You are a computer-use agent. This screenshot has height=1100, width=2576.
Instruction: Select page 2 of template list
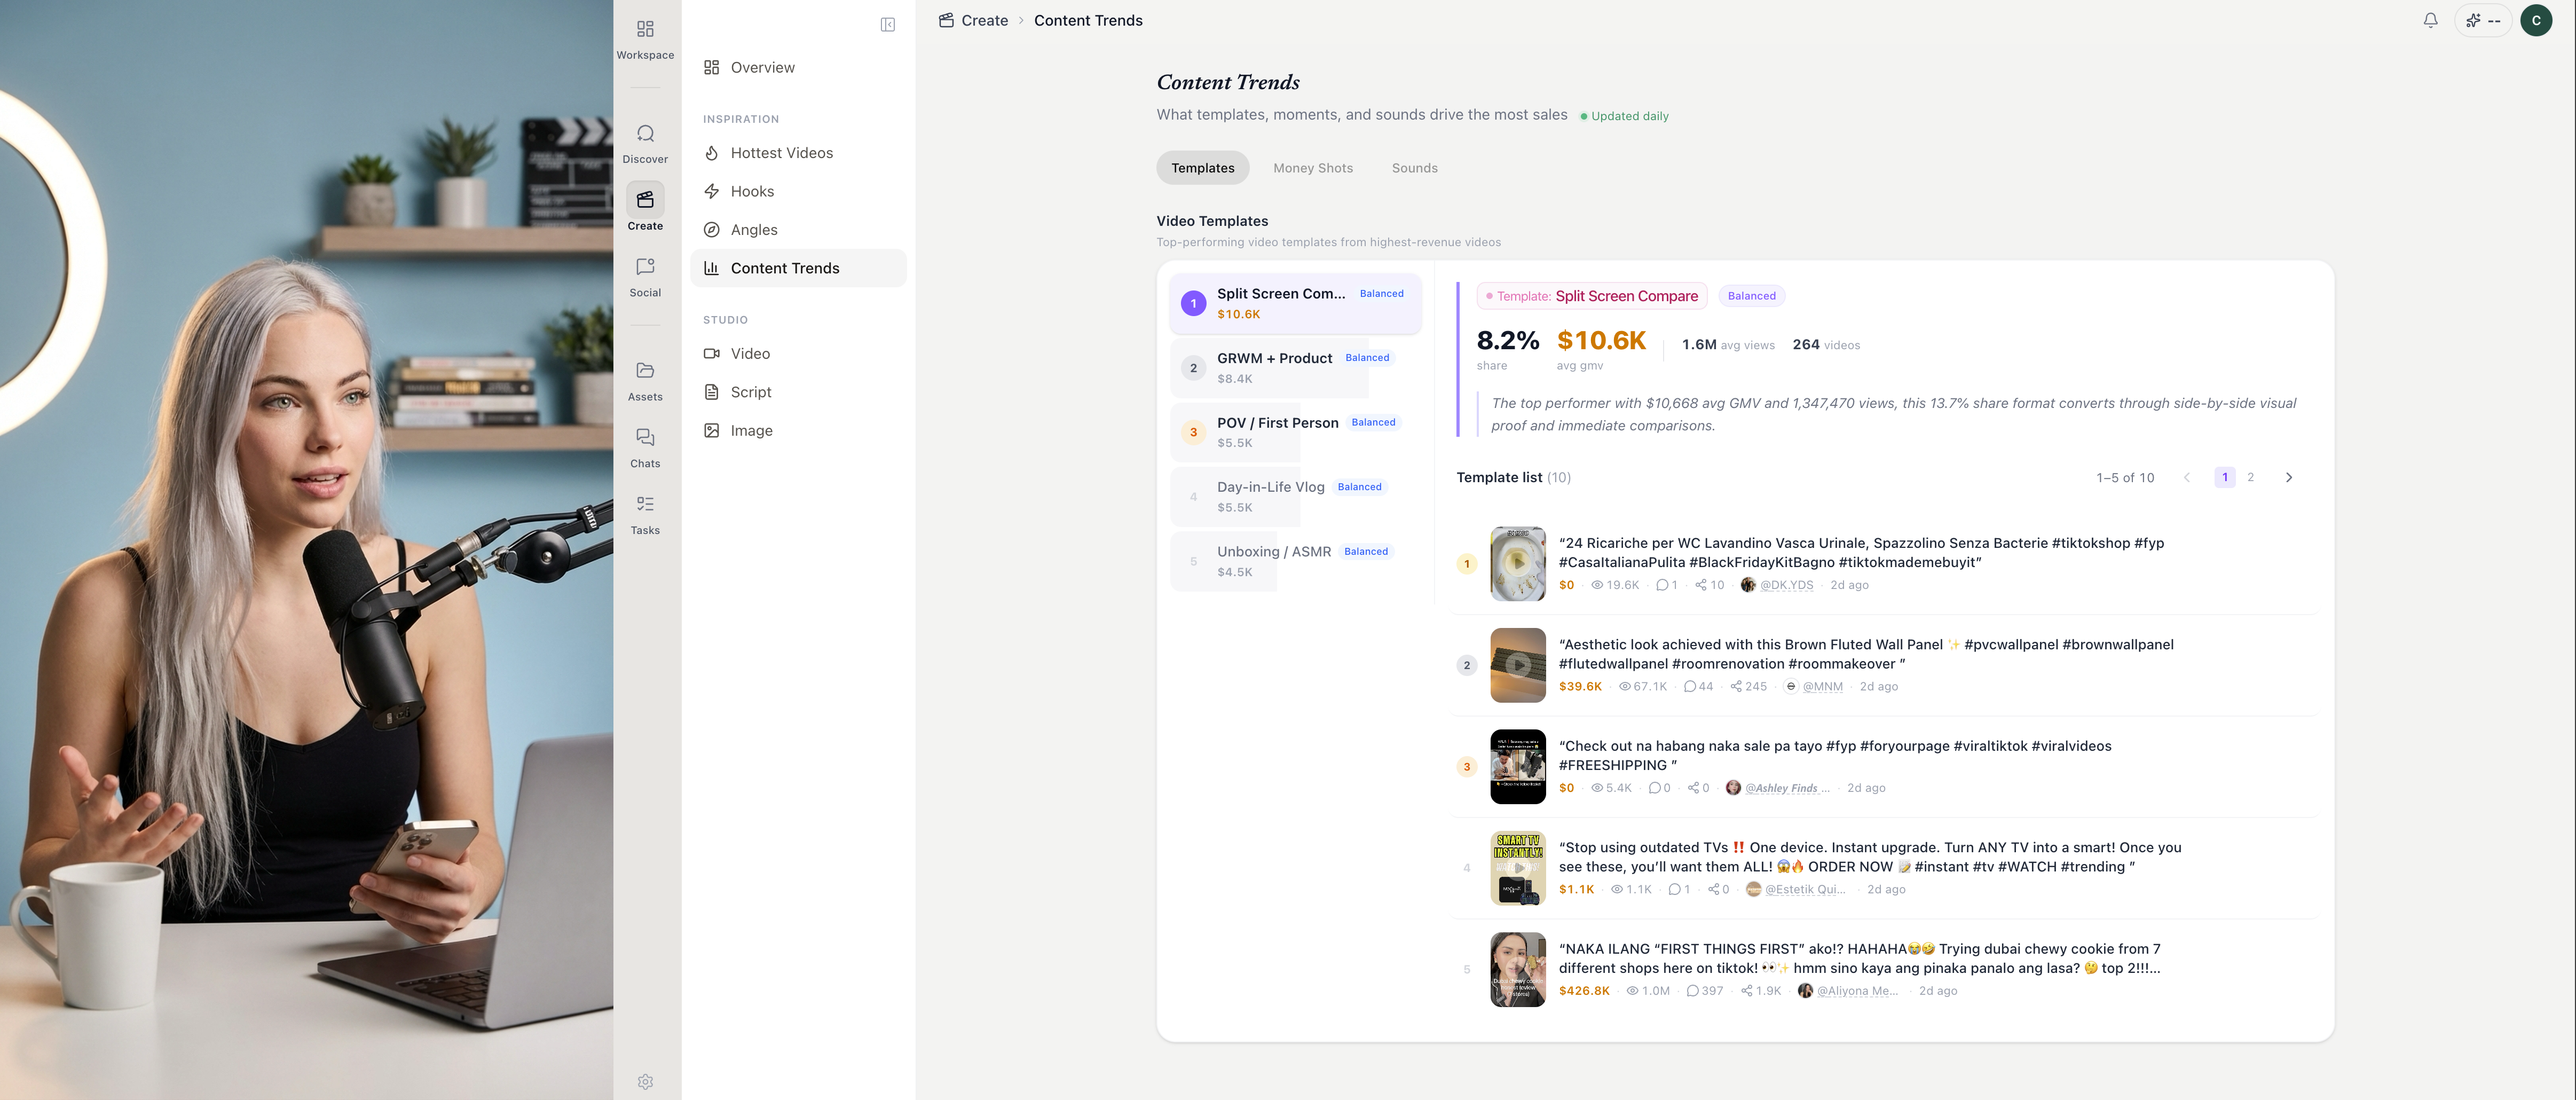tap(2250, 478)
